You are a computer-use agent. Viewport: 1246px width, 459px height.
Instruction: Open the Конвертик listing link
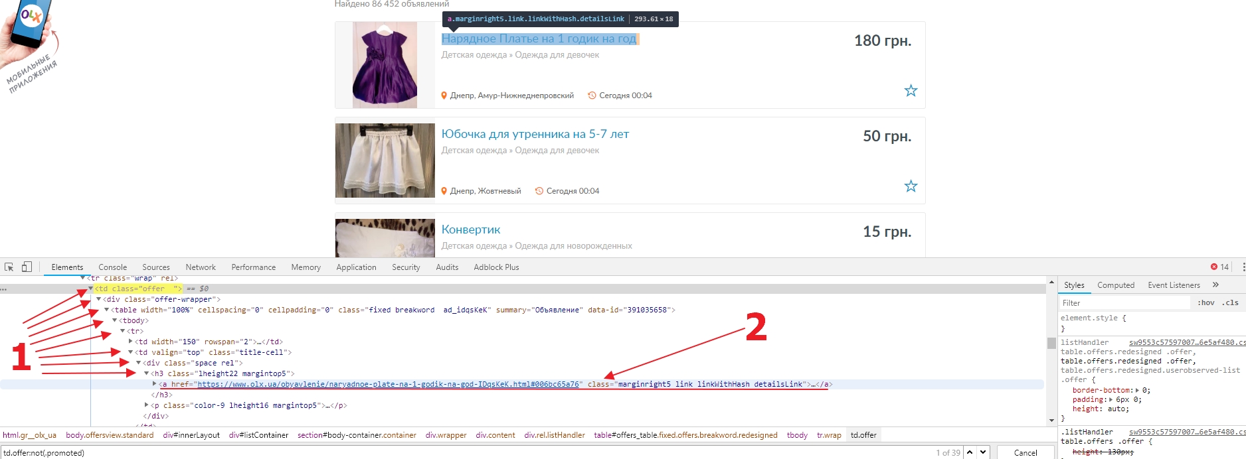(x=471, y=229)
